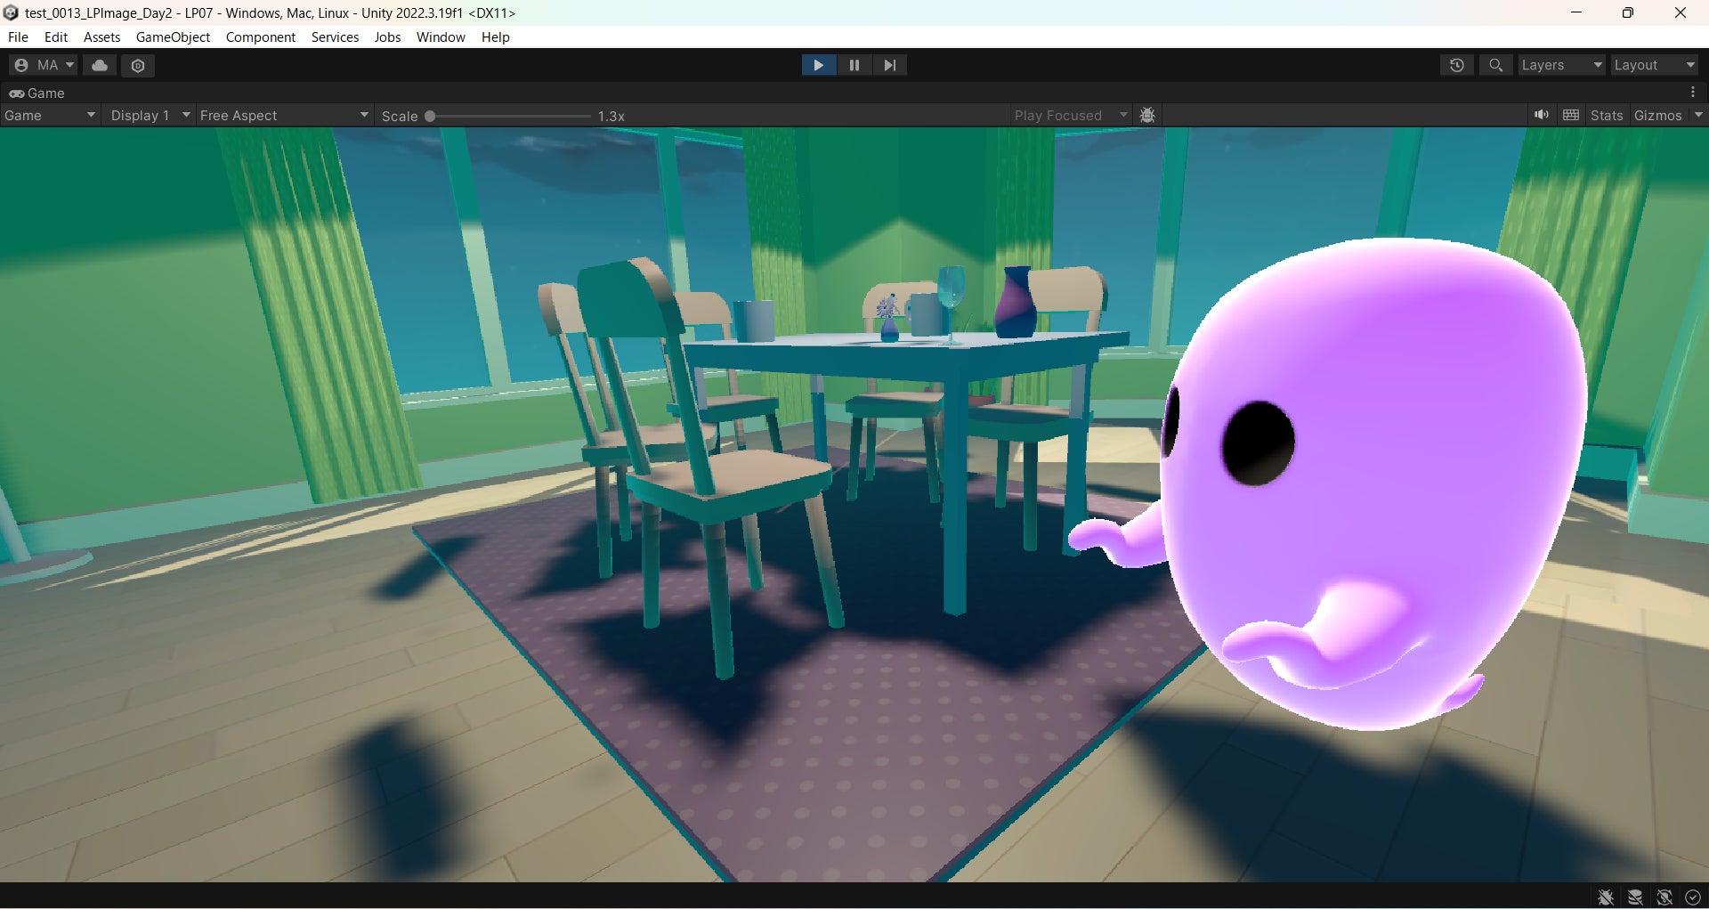Click the frame debugger bug icon

[x=1147, y=115]
